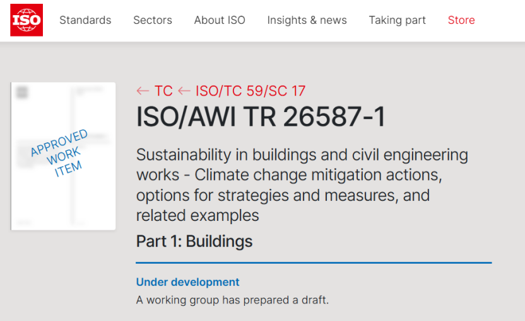Click the Part 1: Buildings subtitle
Screen dimensions: 525x321
pos(194,241)
